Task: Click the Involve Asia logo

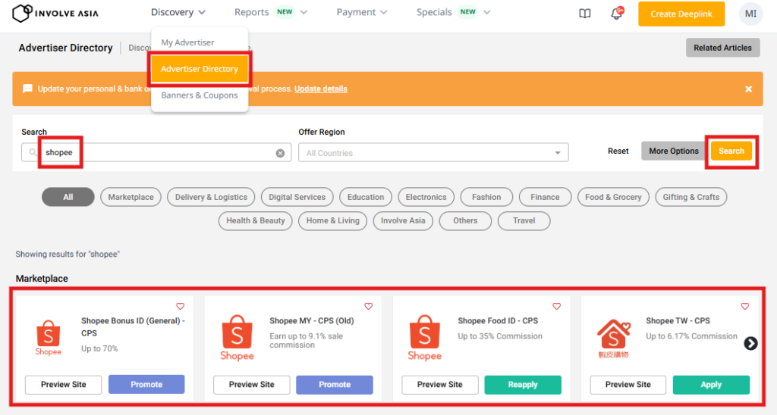Action: coord(55,14)
